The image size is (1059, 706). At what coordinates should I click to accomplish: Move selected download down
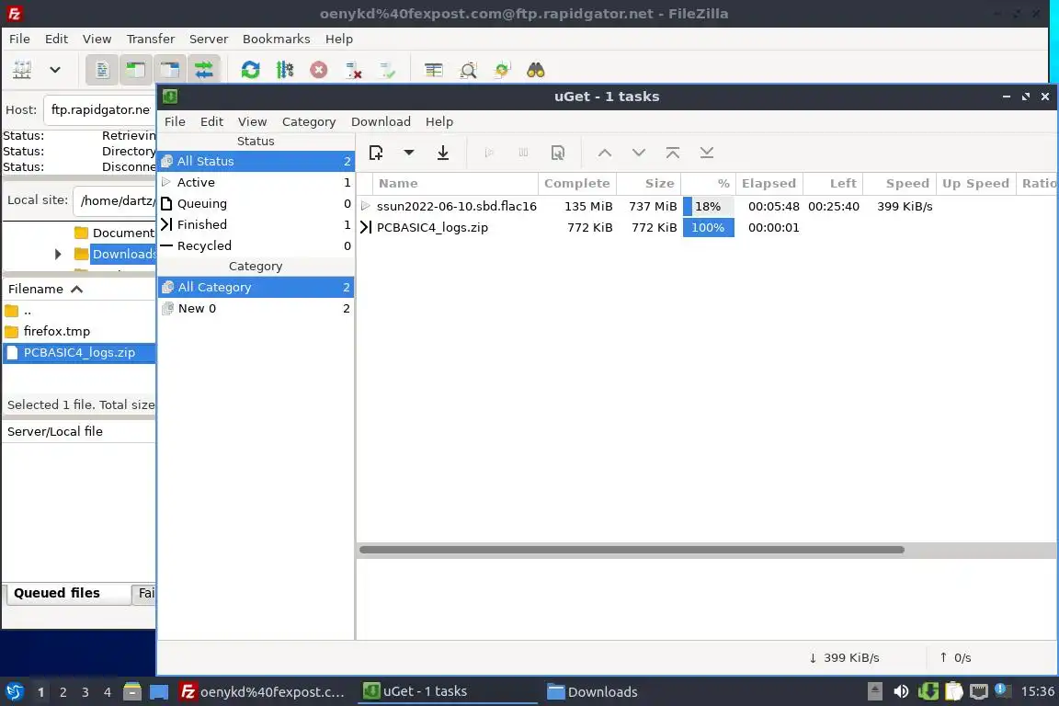(x=638, y=153)
